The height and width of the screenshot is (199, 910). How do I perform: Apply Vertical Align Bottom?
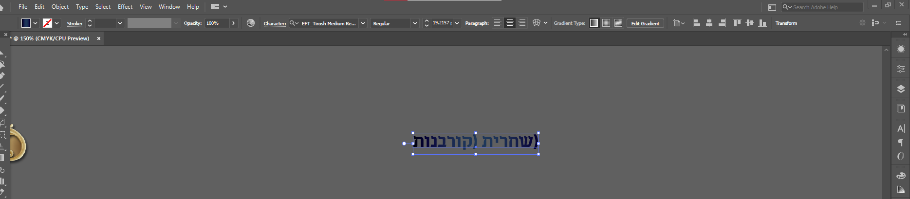coord(762,23)
